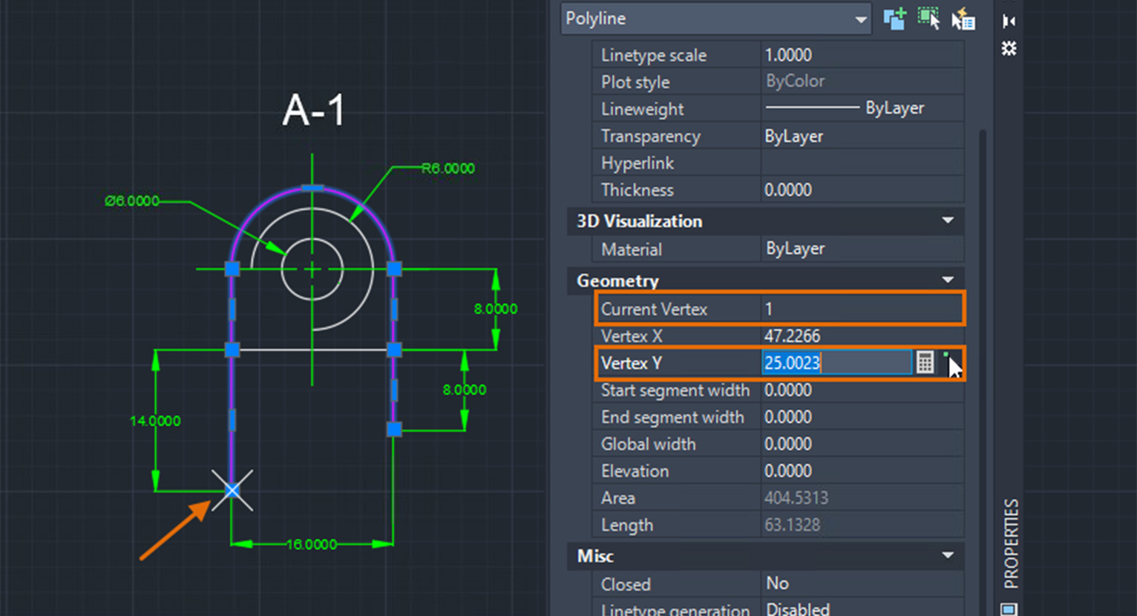Toggle PICKADD value icon
Image resolution: width=1137 pixels, height=616 pixels.
coord(895,19)
